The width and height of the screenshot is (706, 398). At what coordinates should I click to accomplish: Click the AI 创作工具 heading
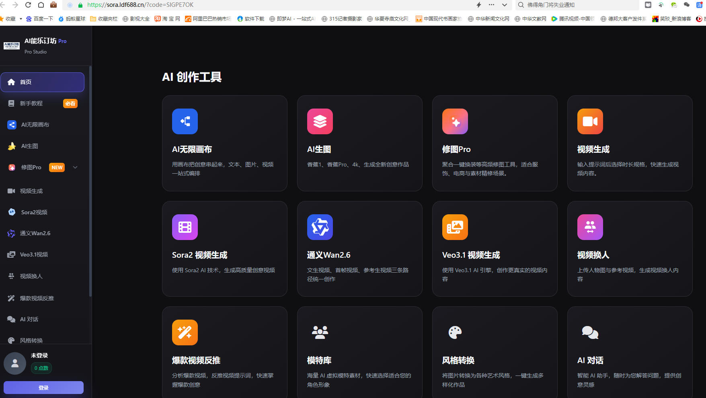coord(192,77)
